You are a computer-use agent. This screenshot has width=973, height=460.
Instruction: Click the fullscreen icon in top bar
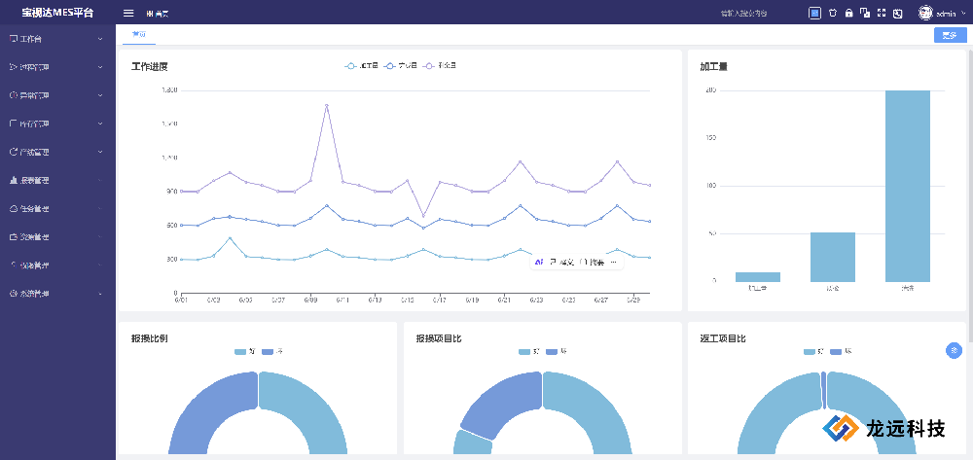(881, 14)
